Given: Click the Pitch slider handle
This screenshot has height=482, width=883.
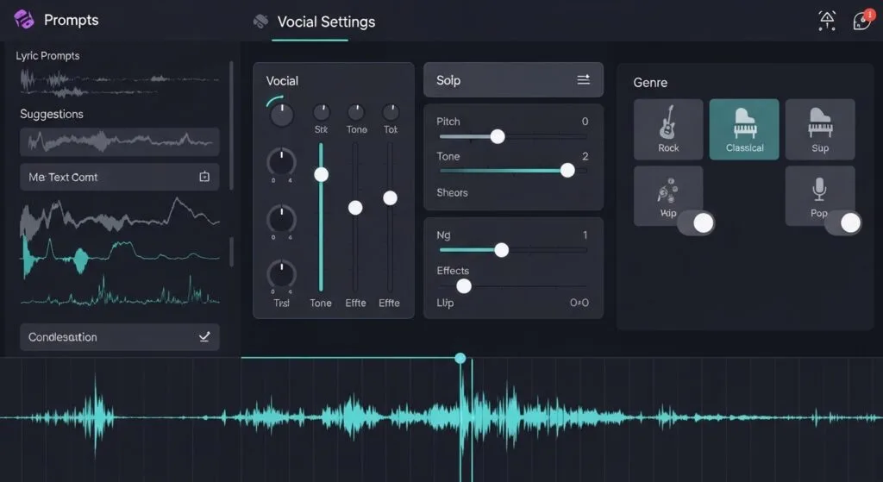Looking at the screenshot, I should click(498, 136).
